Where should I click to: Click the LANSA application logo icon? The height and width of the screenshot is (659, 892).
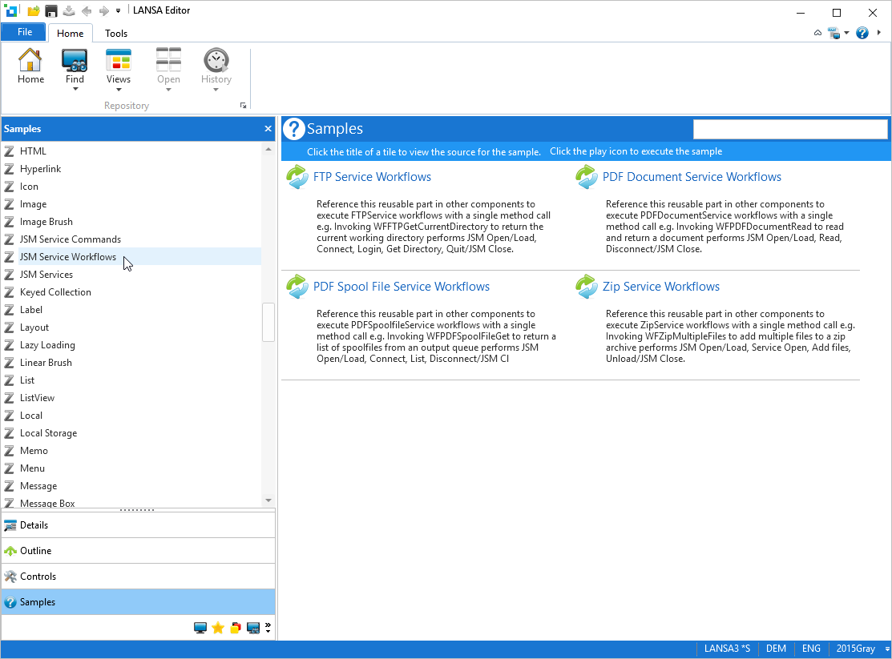[10, 10]
